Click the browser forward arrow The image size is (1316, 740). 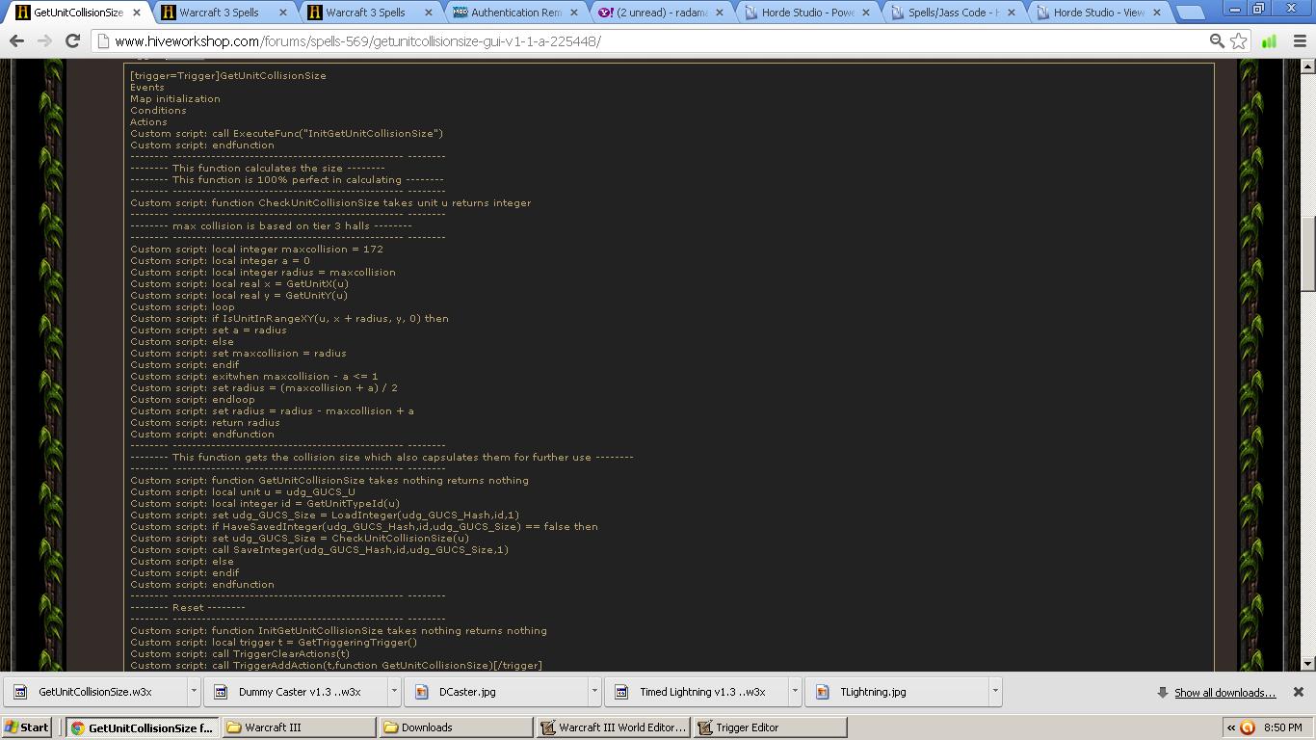click(x=44, y=41)
